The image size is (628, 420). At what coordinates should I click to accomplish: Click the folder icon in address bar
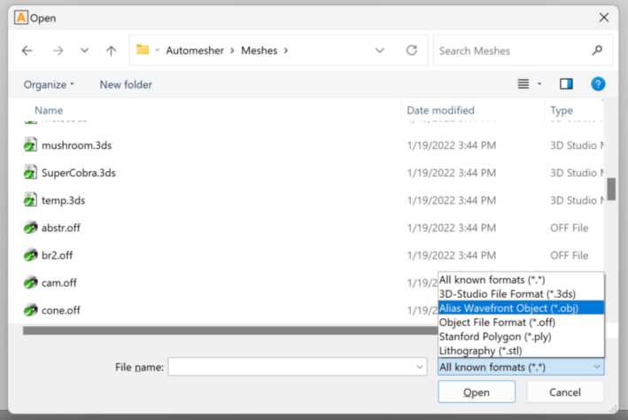[x=143, y=50]
